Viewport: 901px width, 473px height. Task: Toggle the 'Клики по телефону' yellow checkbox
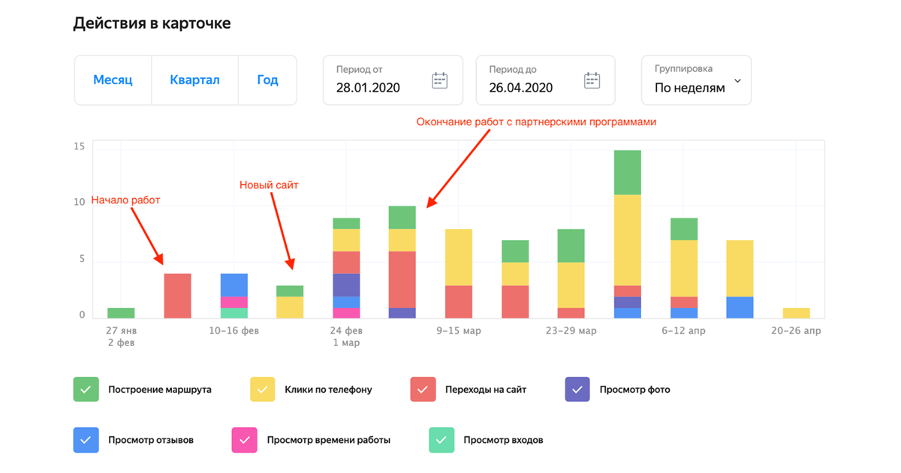coord(263,390)
